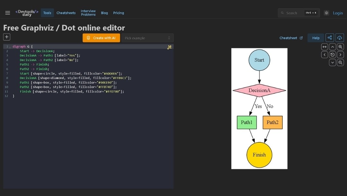Click the 'digraph' keyword on line 1
The height and width of the screenshot is (196, 347).
19,47
